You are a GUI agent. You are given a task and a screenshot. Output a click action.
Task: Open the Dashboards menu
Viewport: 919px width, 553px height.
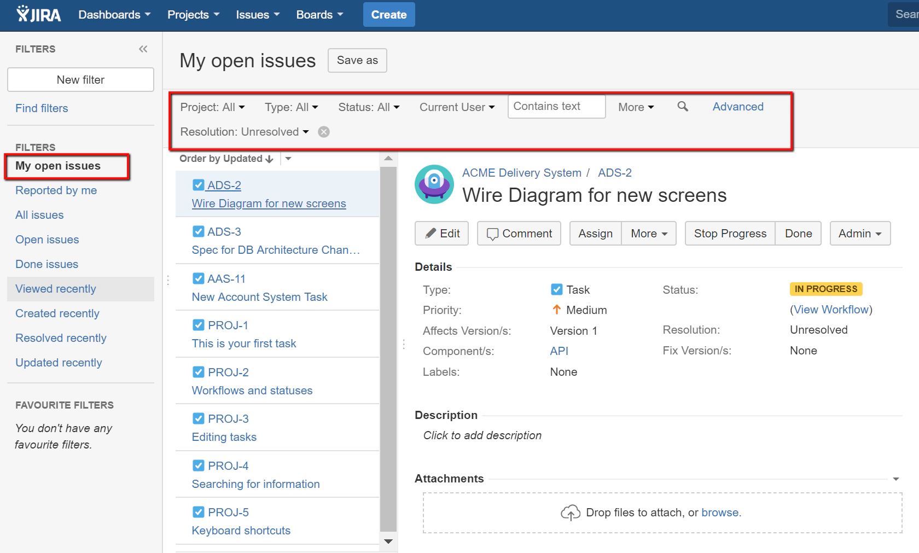tap(114, 14)
